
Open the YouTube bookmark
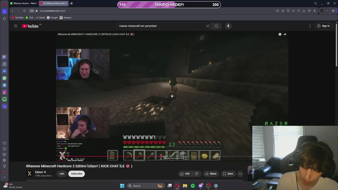point(17,18)
